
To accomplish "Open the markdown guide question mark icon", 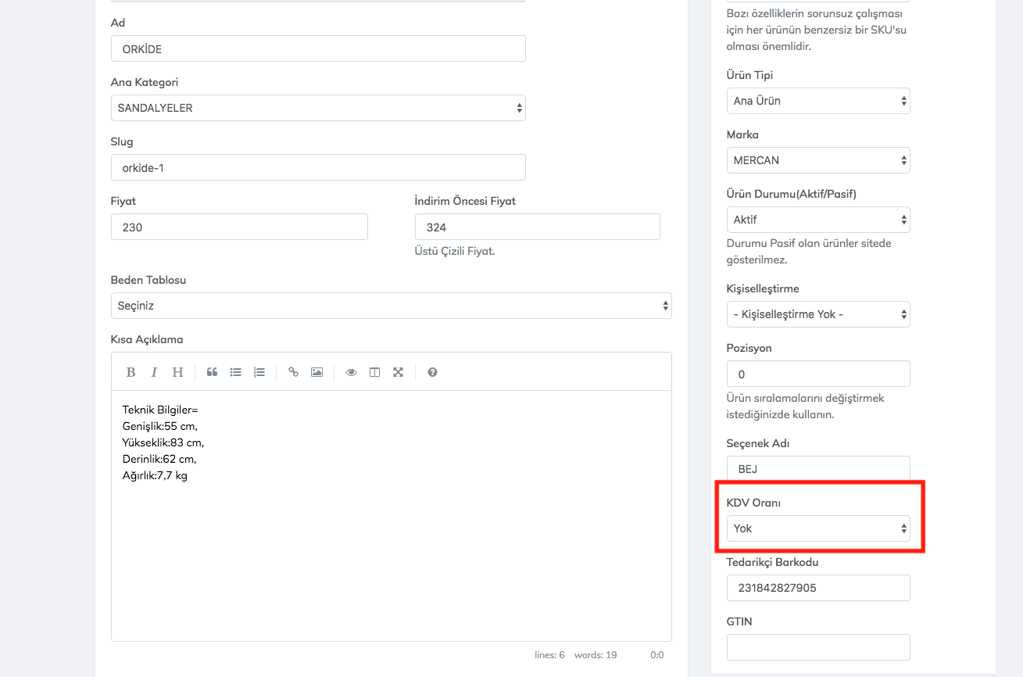I will 432,372.
